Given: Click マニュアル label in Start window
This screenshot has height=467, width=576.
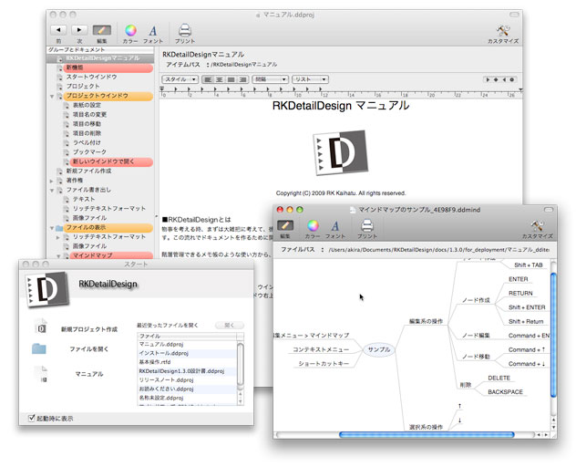Looking at the screenshot, I should click(x=89, y=374).
